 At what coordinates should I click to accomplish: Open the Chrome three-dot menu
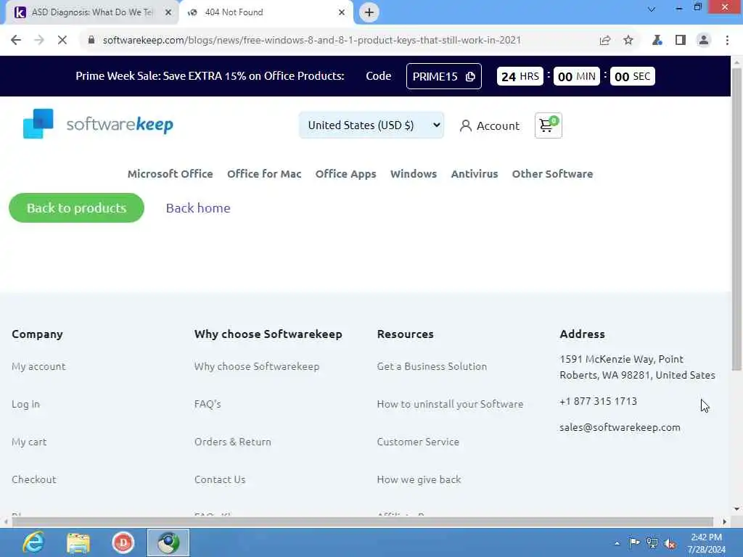727,41
